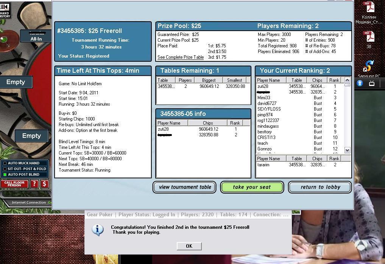Select pimp974 in ranking list
The image size is (385, 264).
click(x=299, y=115)
